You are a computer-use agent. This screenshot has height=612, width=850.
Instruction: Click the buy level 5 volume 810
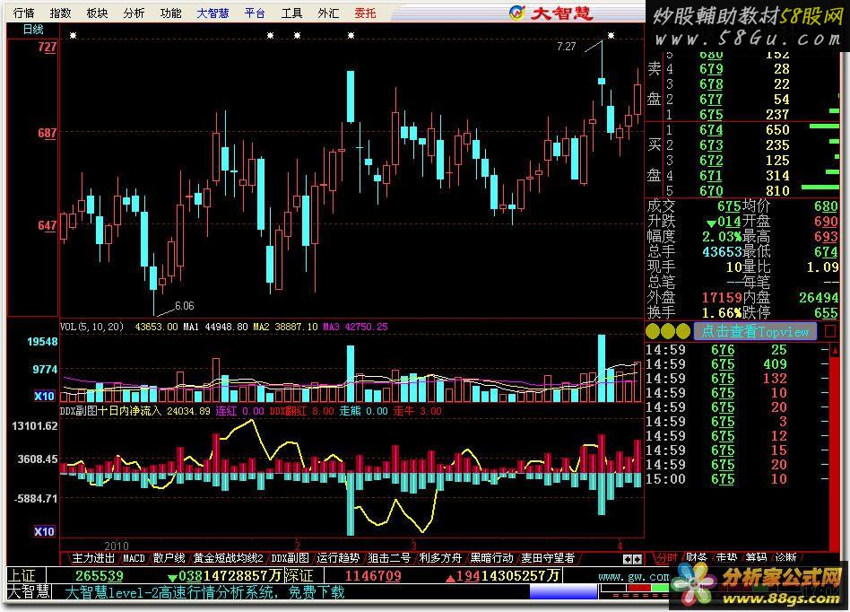[777, 190]
